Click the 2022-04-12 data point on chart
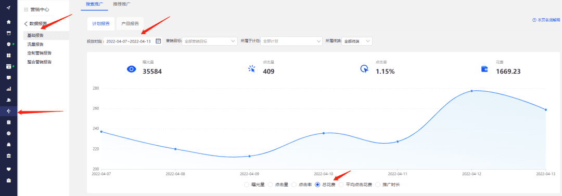Viewport: 562px width, 196px height. pyautogui.click(x=471, y=91)
